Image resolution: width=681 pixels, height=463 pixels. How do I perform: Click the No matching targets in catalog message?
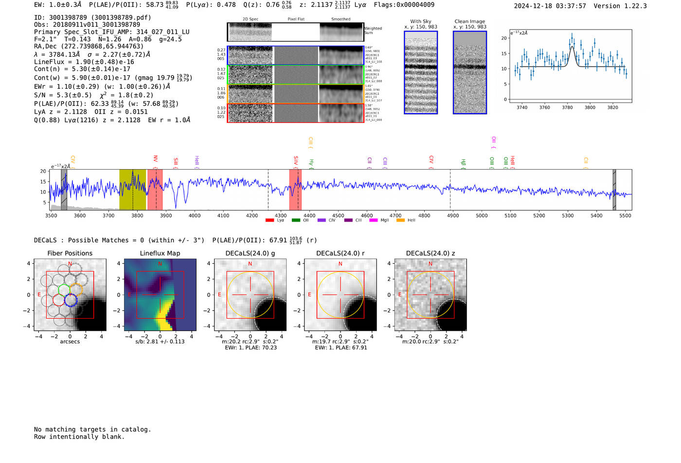point(92,429)
